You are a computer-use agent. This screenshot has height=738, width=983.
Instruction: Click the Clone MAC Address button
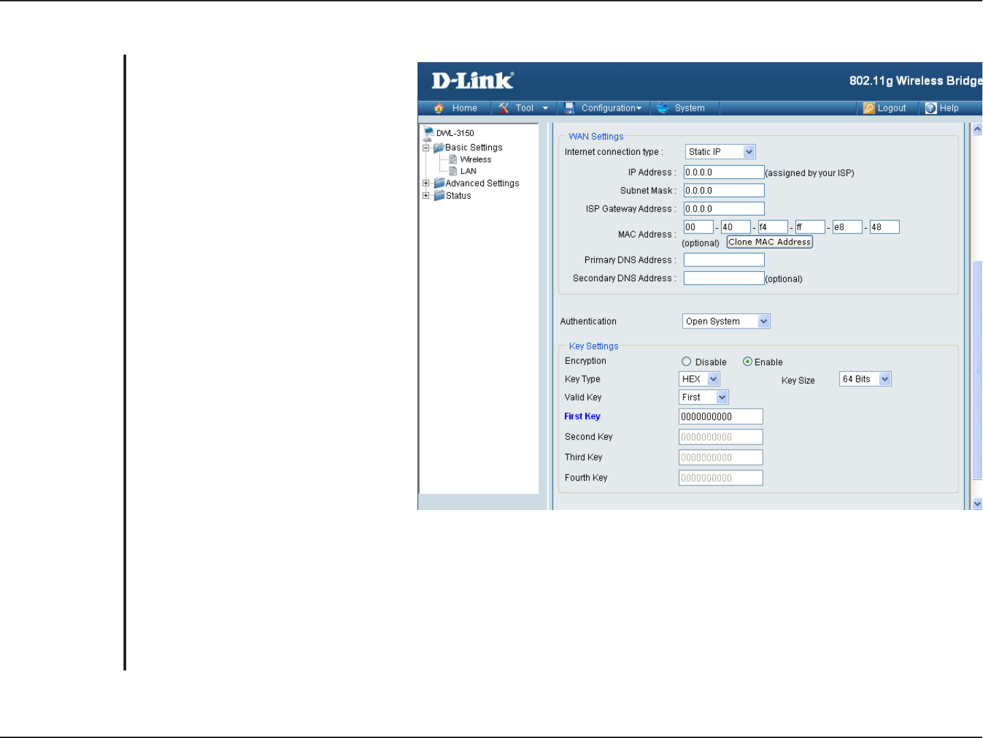(x=769, y=242)
